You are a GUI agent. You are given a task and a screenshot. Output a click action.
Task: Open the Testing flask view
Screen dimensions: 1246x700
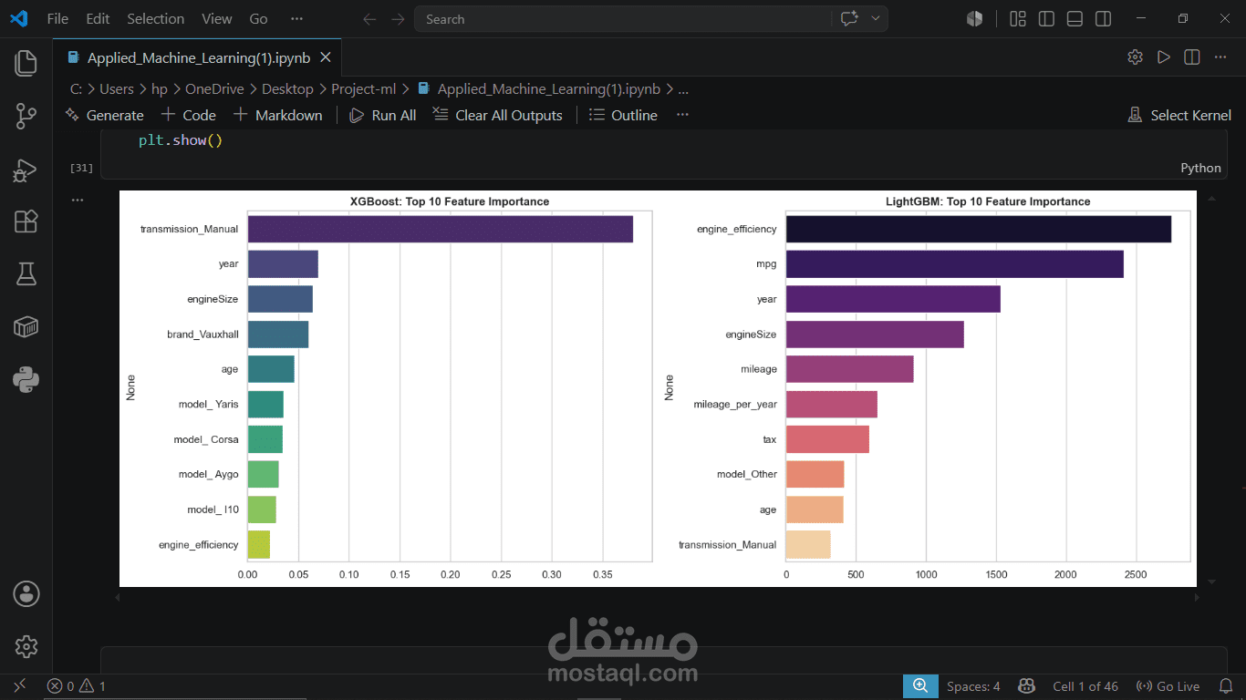pyautogui.click(x=26, y=273)
